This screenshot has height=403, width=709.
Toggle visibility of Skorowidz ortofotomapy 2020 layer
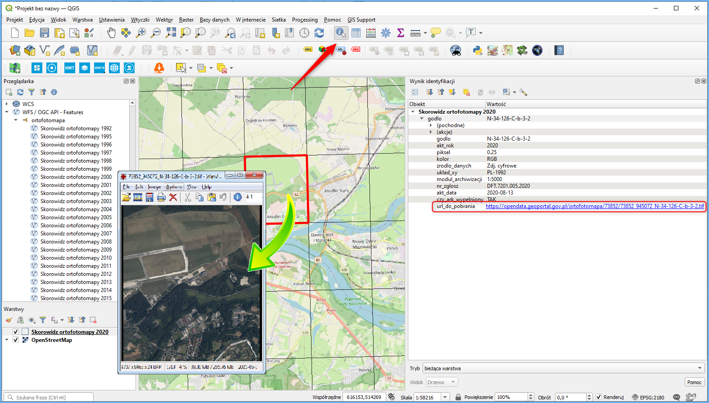(x=16, y=332)
